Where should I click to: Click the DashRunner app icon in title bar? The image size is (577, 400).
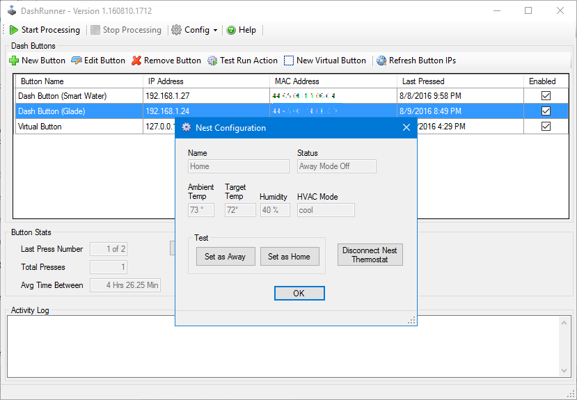pos(12,10)
